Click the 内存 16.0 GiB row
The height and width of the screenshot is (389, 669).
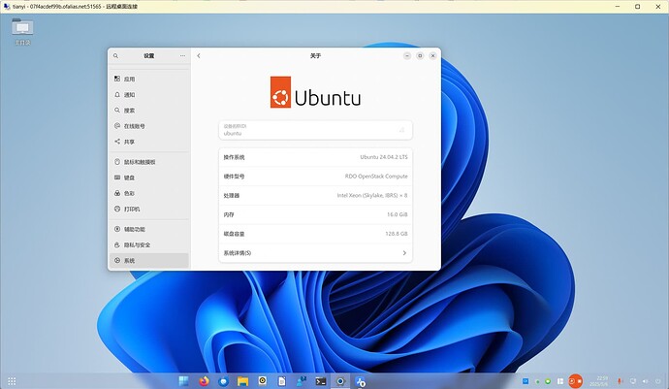click(315, 214)
